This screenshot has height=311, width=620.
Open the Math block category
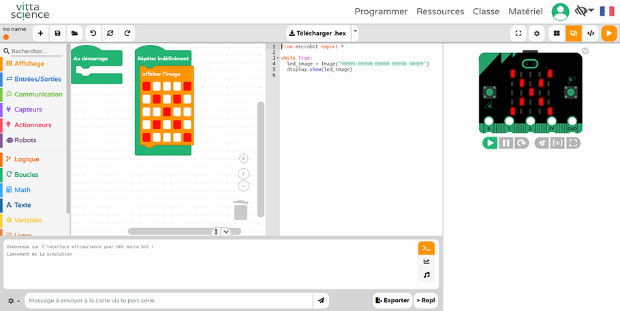pos(18,190)
